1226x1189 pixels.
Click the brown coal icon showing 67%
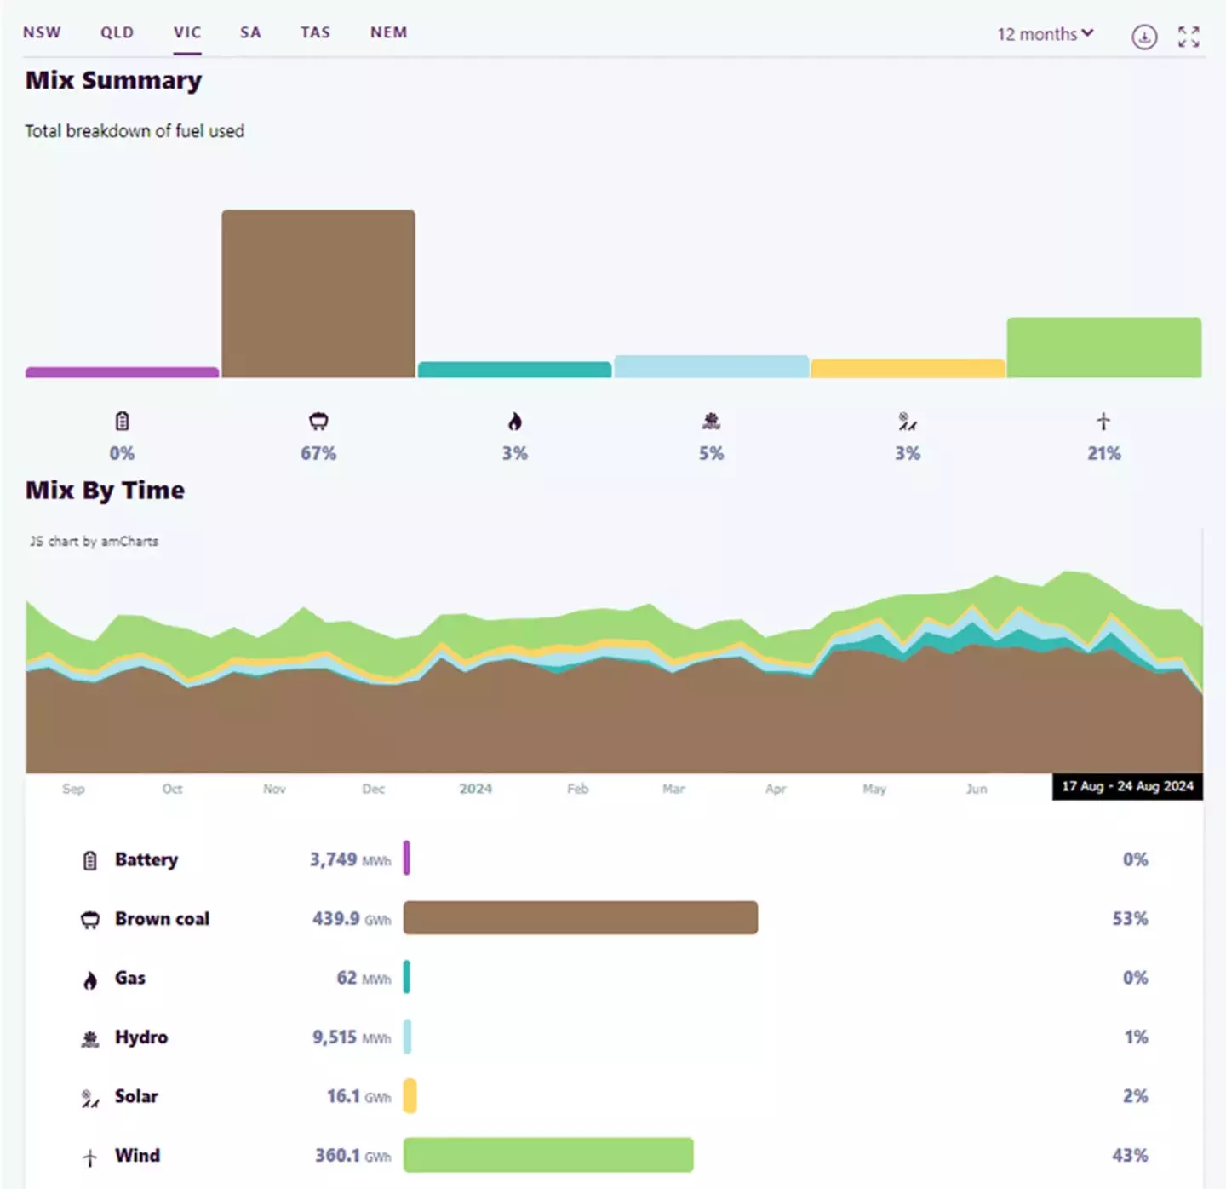coord(318,421)
